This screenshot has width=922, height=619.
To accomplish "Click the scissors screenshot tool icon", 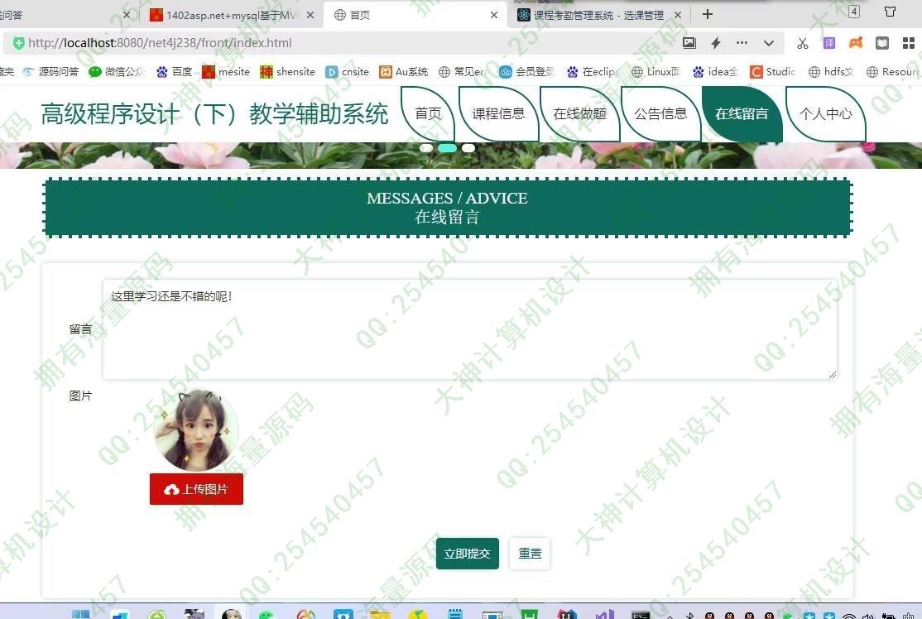I will (x=803, y=43).
